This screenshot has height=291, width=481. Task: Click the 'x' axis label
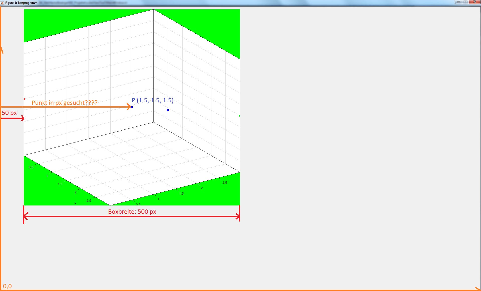pyautogui.click(x=75, y=203)
